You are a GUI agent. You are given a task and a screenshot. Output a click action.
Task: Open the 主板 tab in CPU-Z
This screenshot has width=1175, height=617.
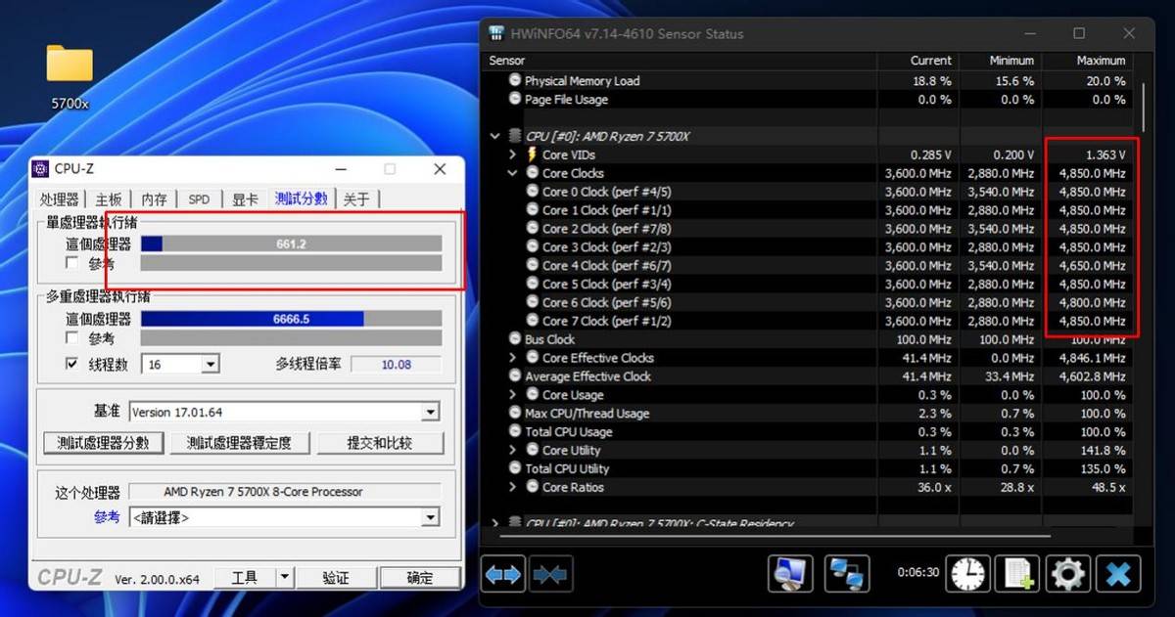(x=108, y=198)
